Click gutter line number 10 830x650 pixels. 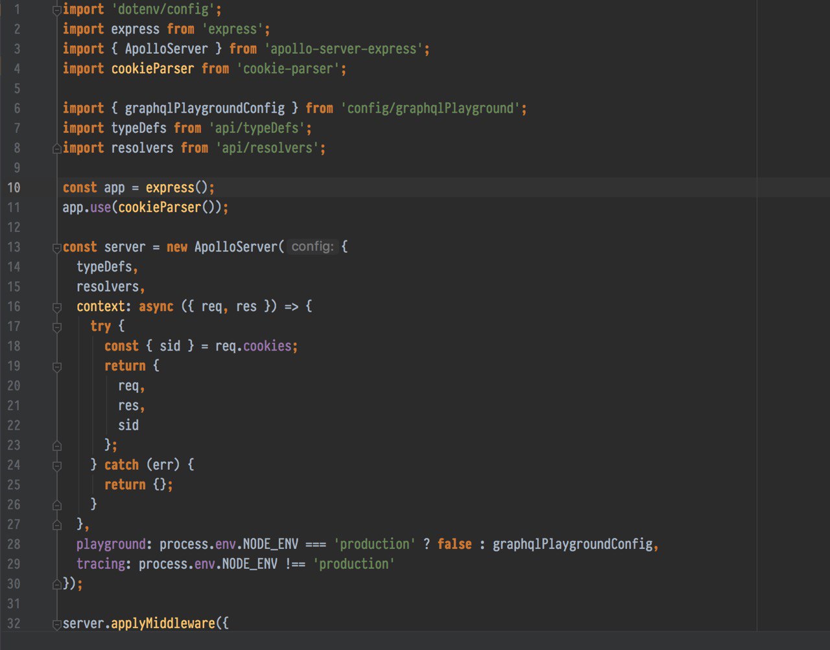click(14, 188)
